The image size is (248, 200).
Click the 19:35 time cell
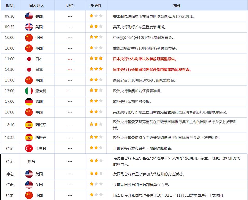(10, 138)
